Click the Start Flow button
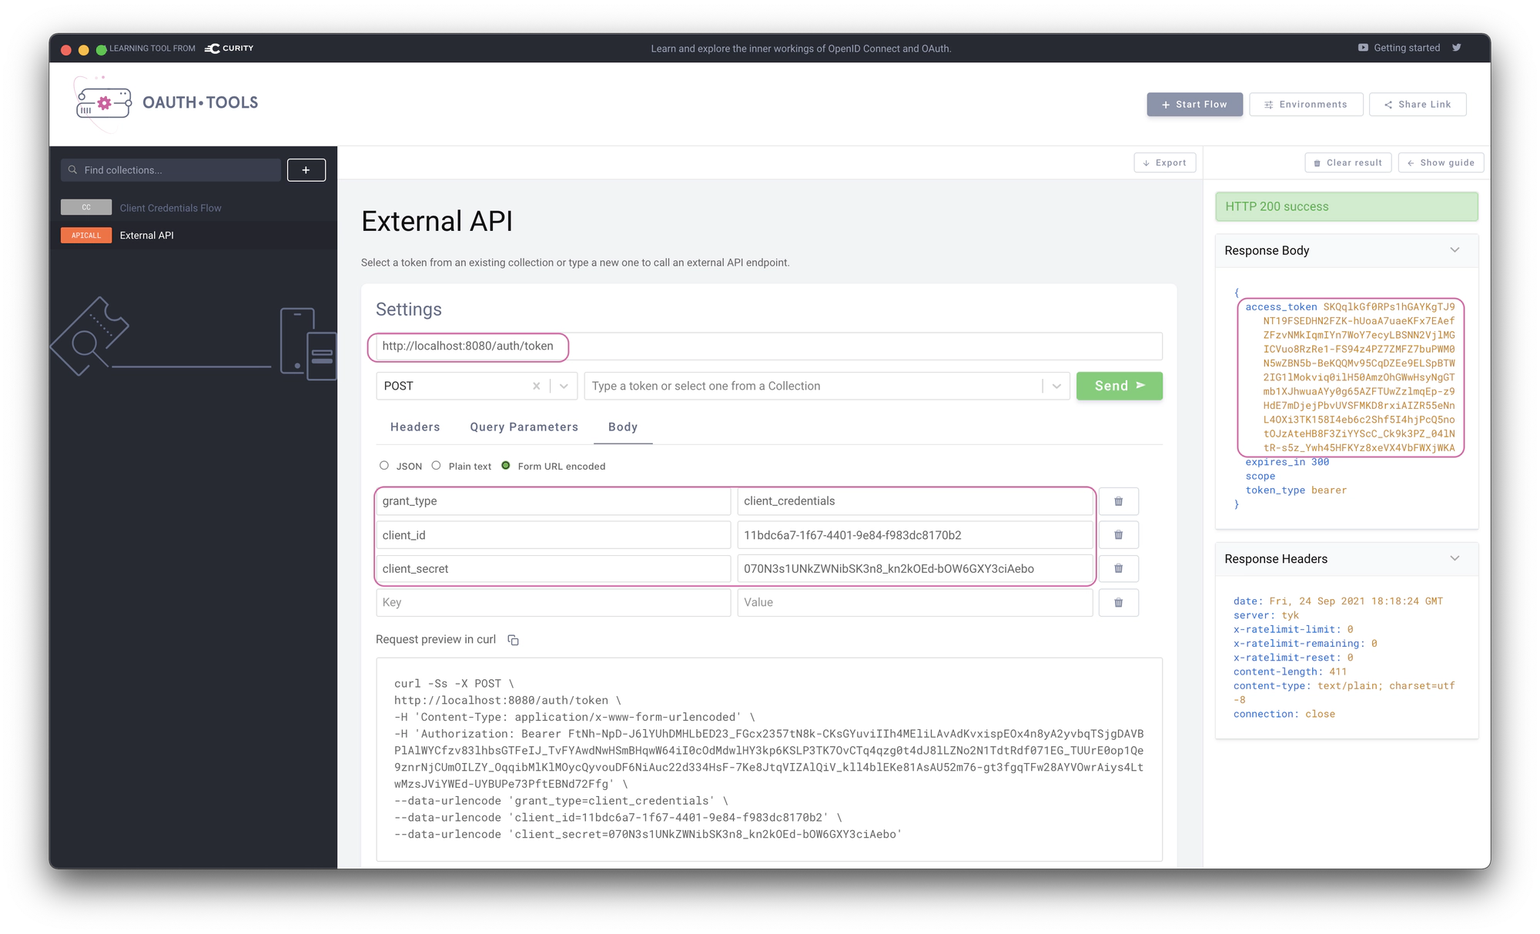Screen dimensions: 1540x934 [1194, 104]
